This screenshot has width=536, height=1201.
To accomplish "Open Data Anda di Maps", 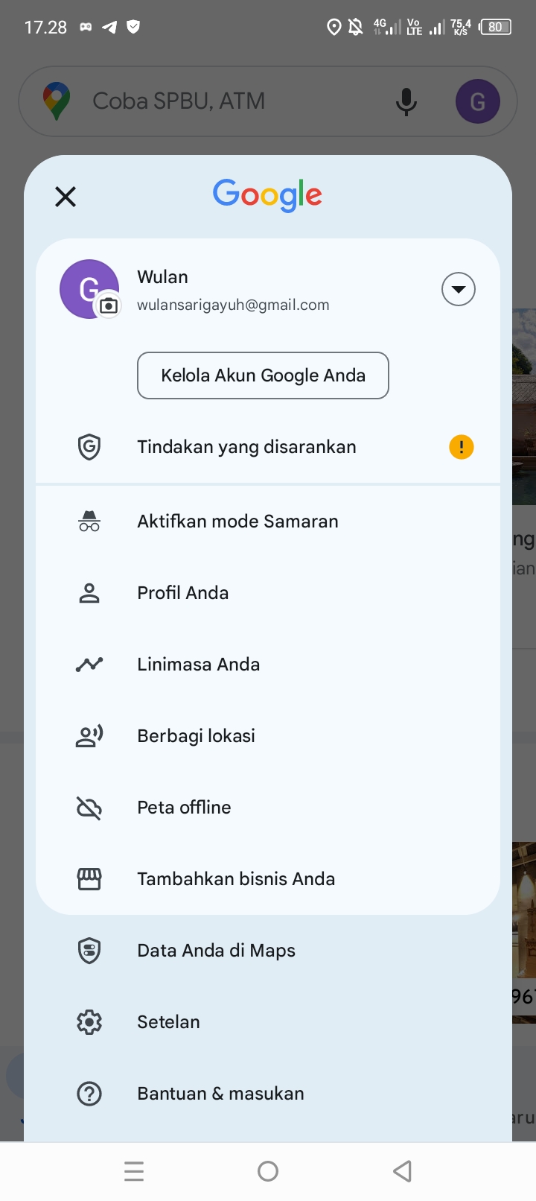I will (216, 951).
